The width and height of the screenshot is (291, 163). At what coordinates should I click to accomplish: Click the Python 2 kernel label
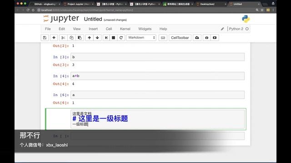point(236,29)
